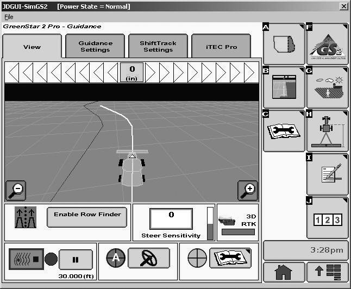Open softkey G field and weather page
Screen dimensions: 351x289
(x=327, y=87)
